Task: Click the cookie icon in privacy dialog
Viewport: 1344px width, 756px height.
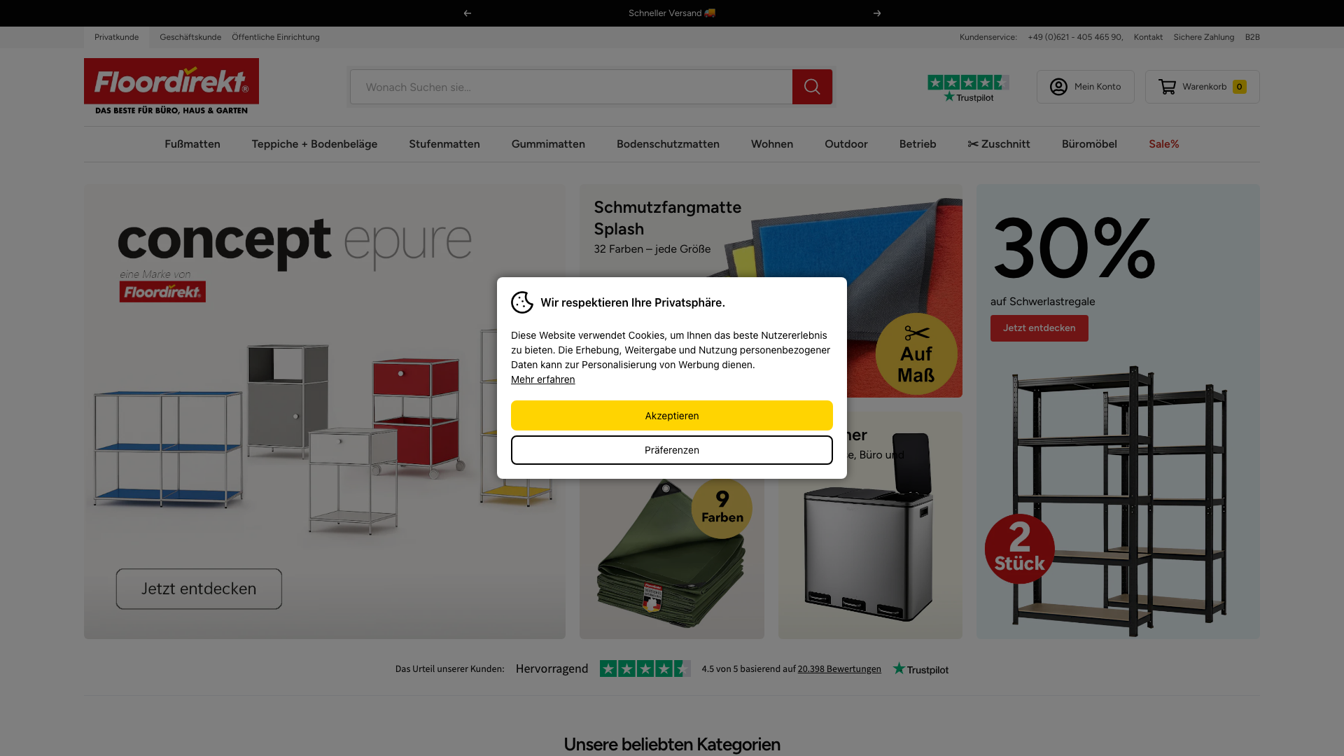Action: tap(522, 302)
